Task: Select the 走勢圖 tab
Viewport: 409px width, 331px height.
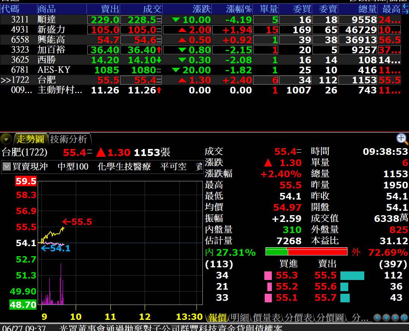Action: click(30, 139)
